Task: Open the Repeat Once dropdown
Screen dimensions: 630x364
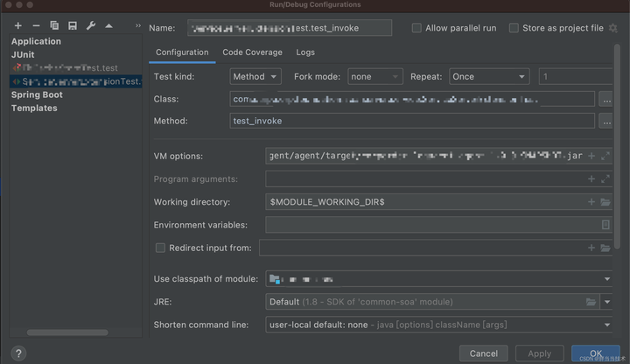Action: click(488, 77)
